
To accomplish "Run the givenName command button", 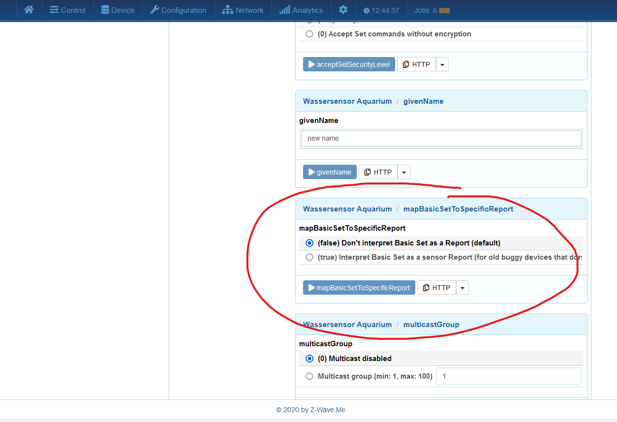I will pyautogui.click(x=330, y=172).
